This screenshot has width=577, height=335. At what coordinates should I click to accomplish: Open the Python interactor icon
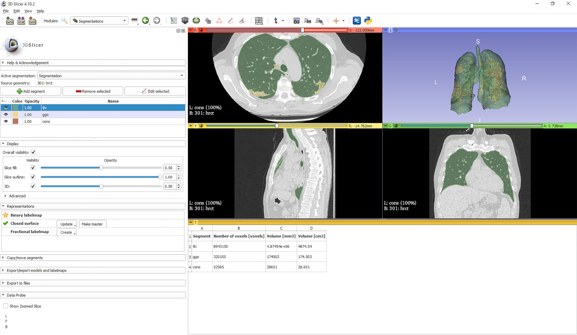click(368, 21)
